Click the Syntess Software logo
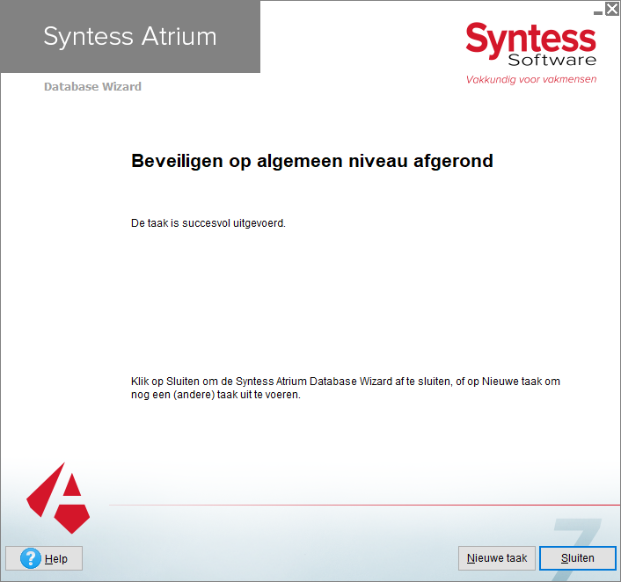Screen dimensions: 621x582 coord(530,44)
